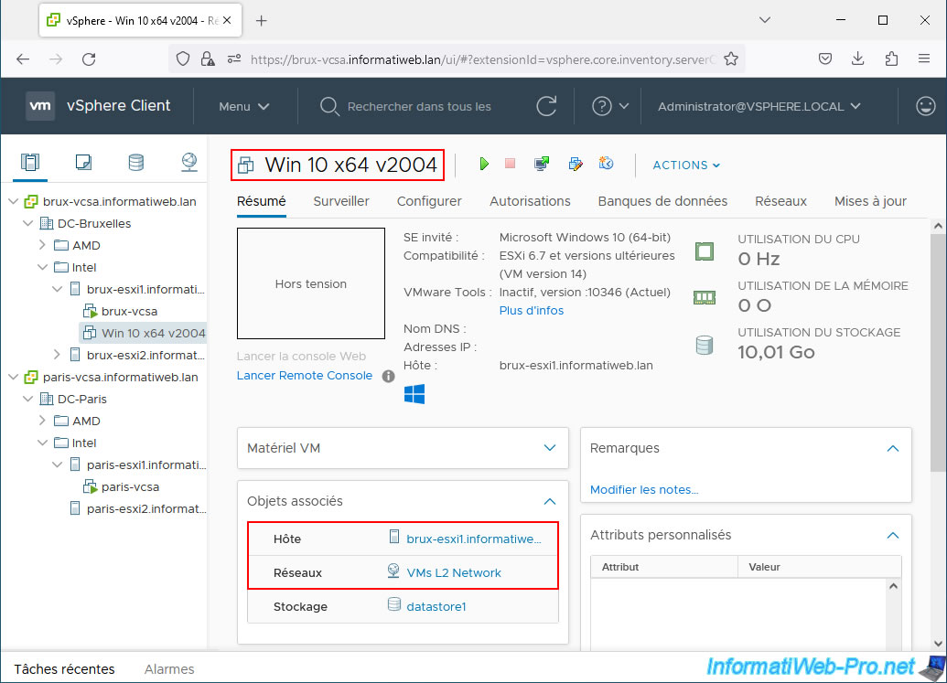Launch the VM console toolbar icon

click(542, 164)
